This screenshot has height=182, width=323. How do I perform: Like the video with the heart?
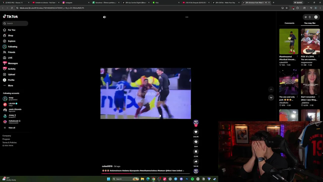(x=196, y=132)
